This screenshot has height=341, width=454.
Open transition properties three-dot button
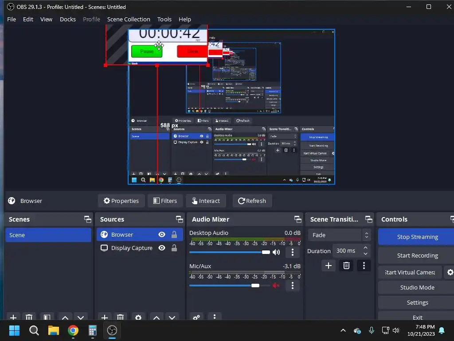click(x=364, y=266)
